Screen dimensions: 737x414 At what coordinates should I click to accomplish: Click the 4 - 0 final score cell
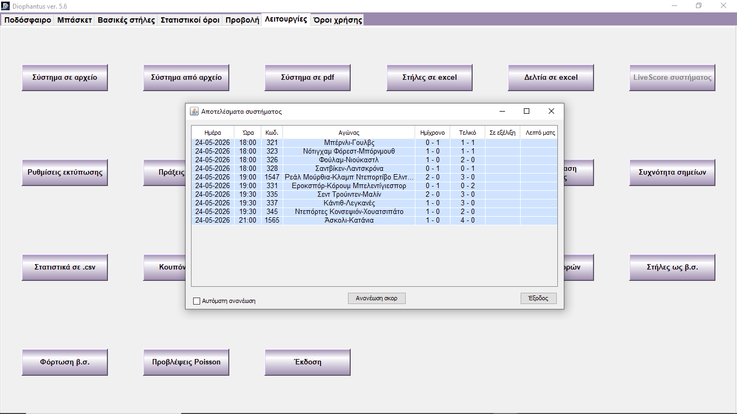point(468,220)
